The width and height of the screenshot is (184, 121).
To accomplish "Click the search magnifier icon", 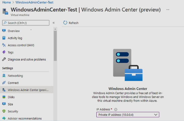I will [5, 23].
